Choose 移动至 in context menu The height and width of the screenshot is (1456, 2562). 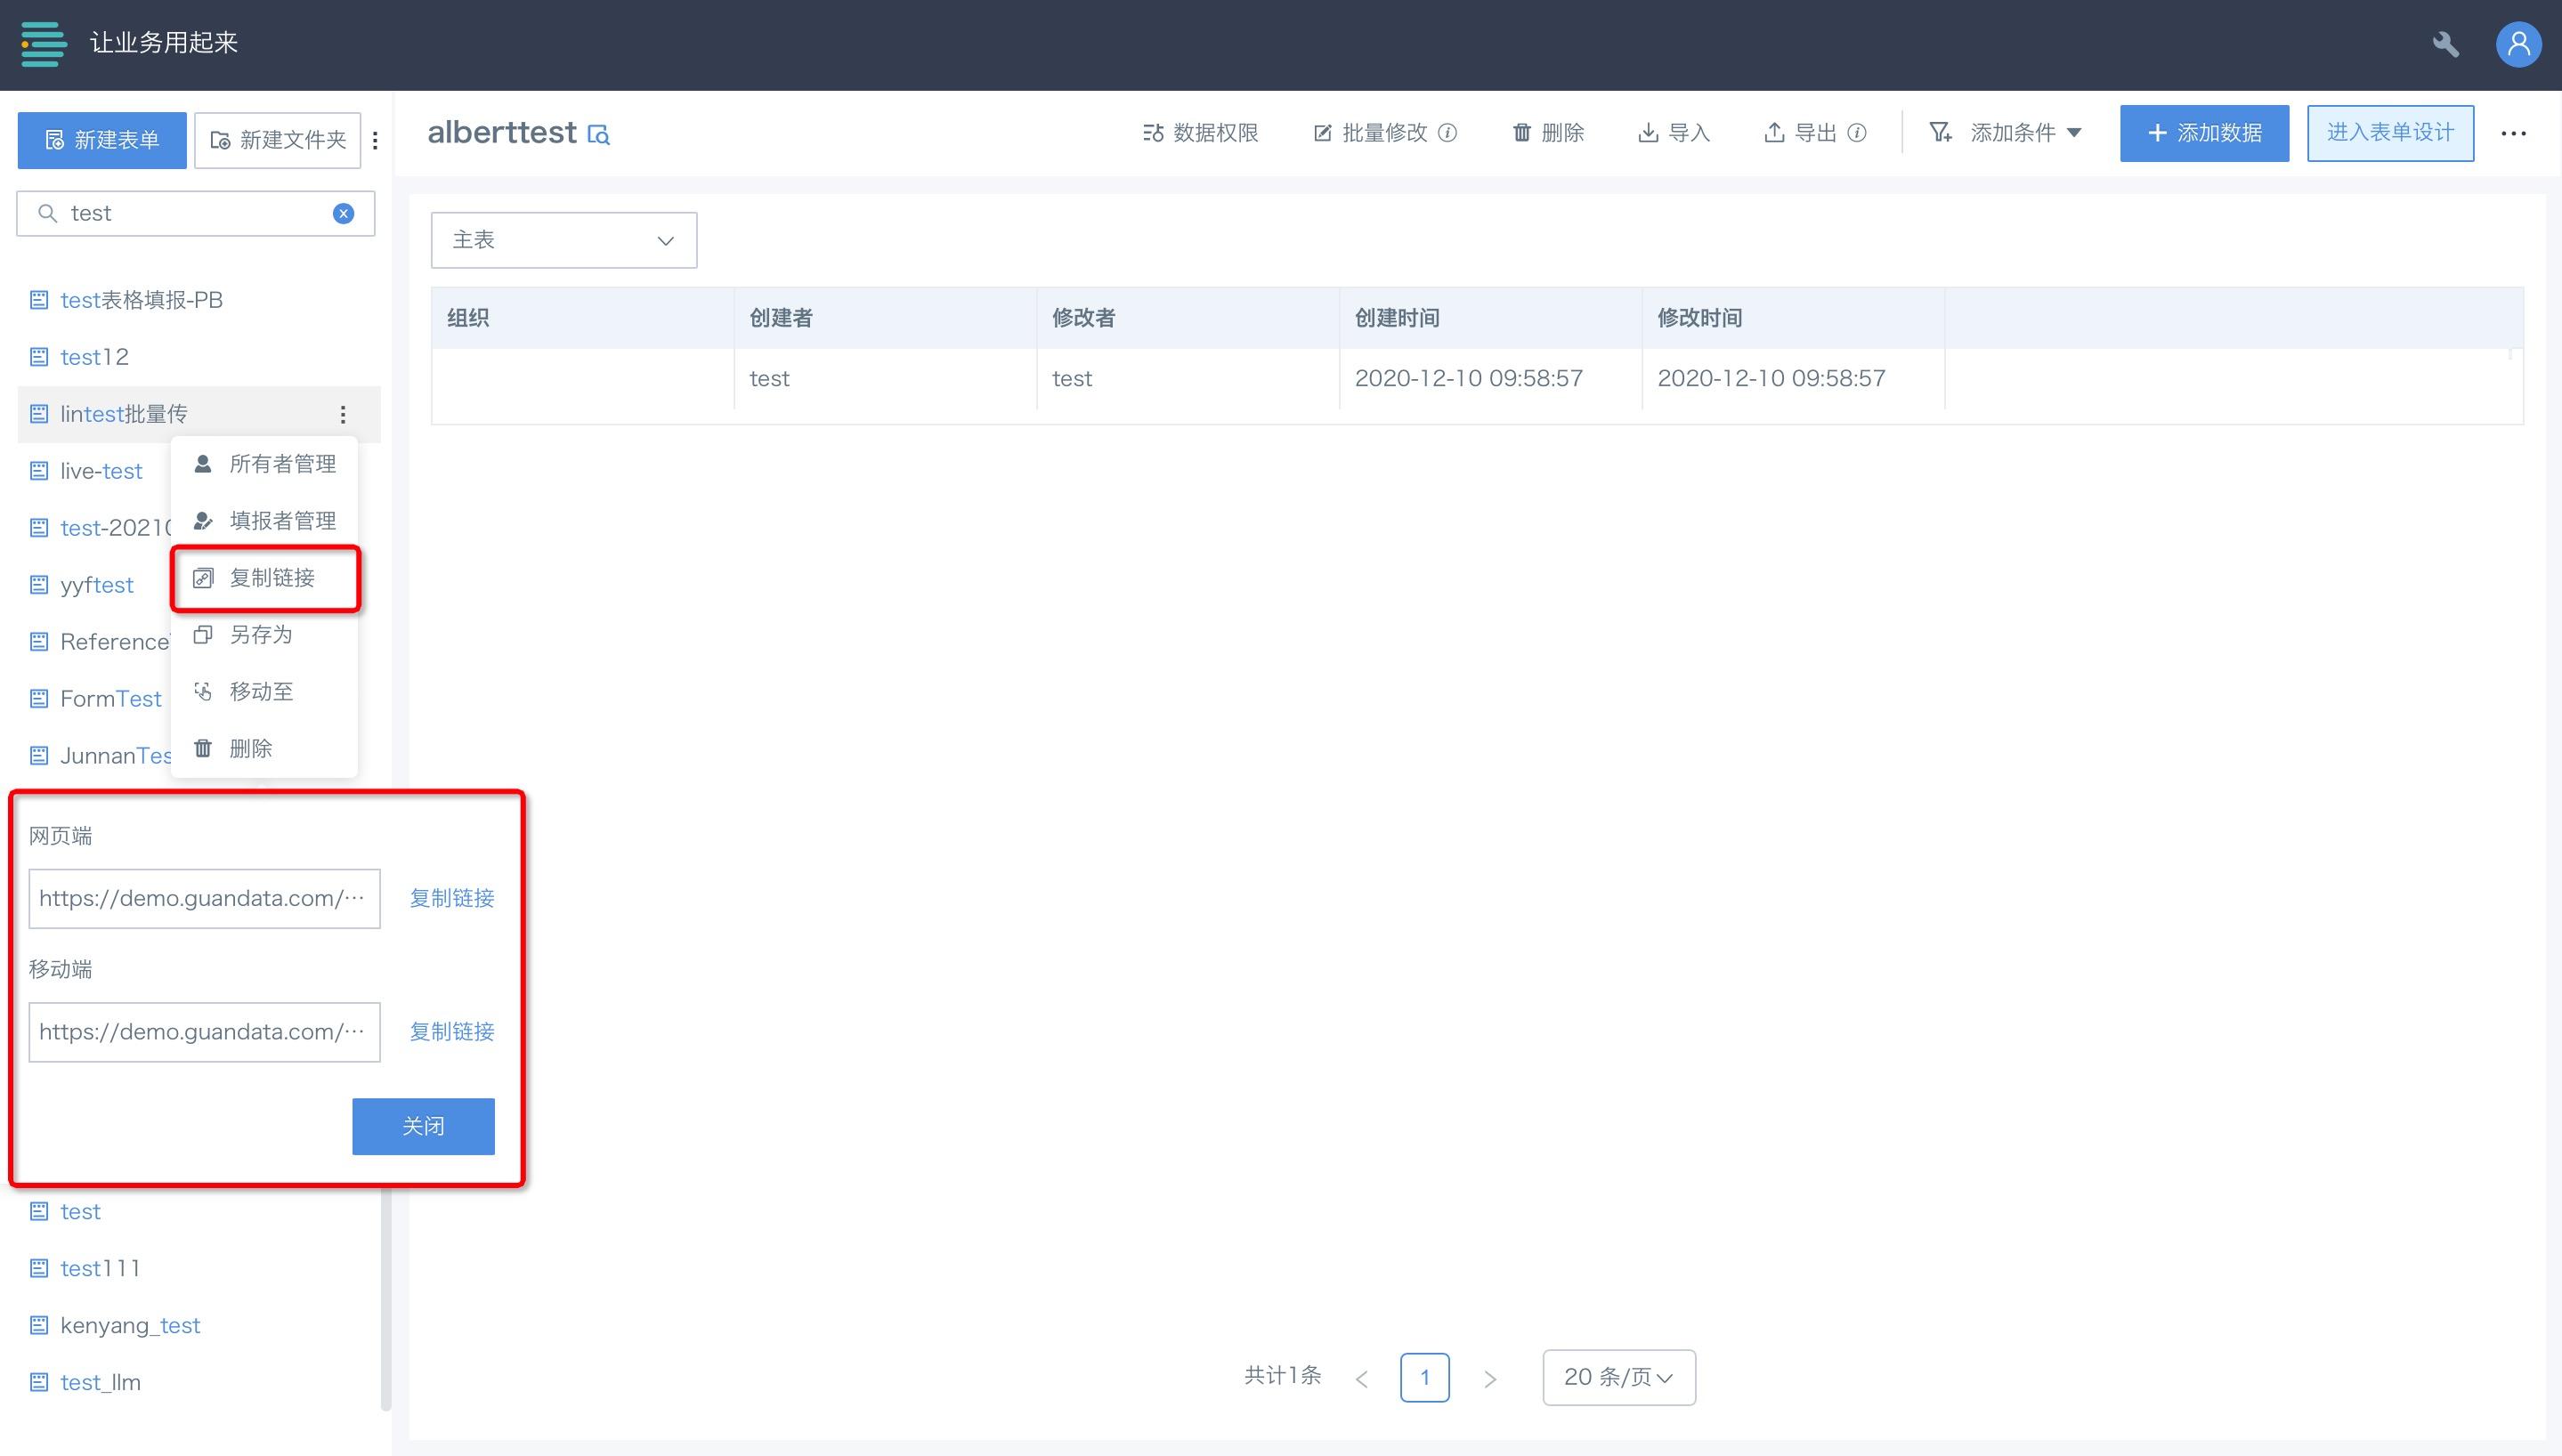tap(264, 692)
